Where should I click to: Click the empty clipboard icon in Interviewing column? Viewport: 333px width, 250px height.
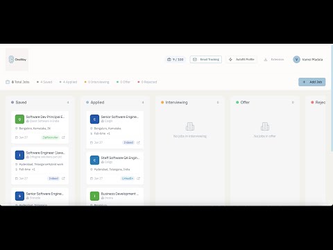tap(190, 126)
